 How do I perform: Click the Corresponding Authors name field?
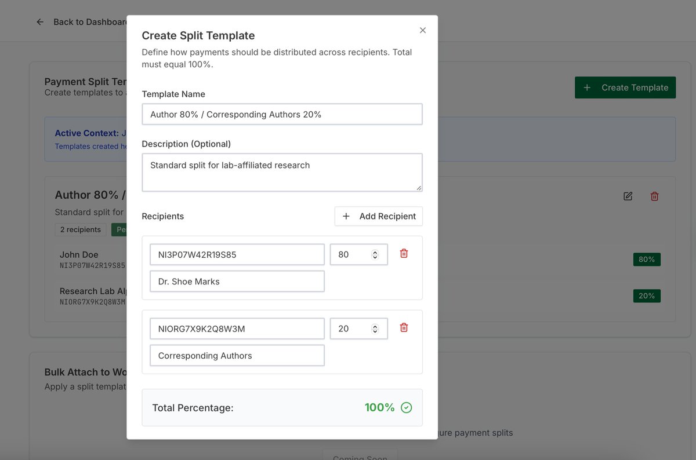237,356
